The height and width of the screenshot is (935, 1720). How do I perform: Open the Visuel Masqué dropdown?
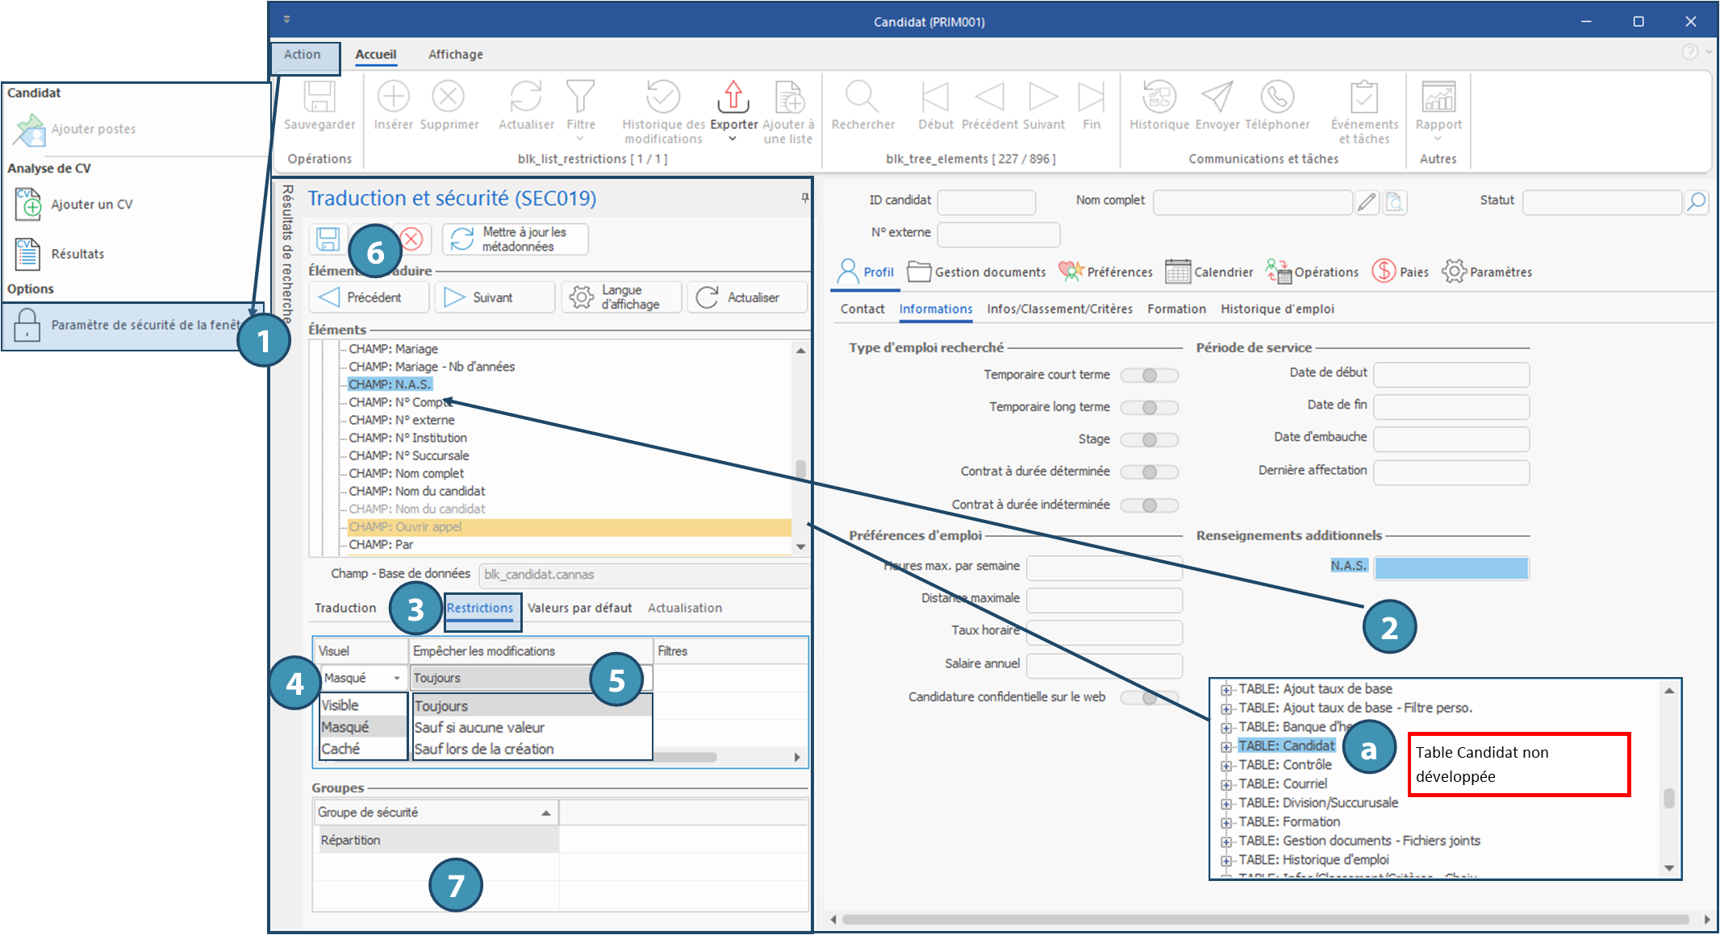tap(396, 679)
